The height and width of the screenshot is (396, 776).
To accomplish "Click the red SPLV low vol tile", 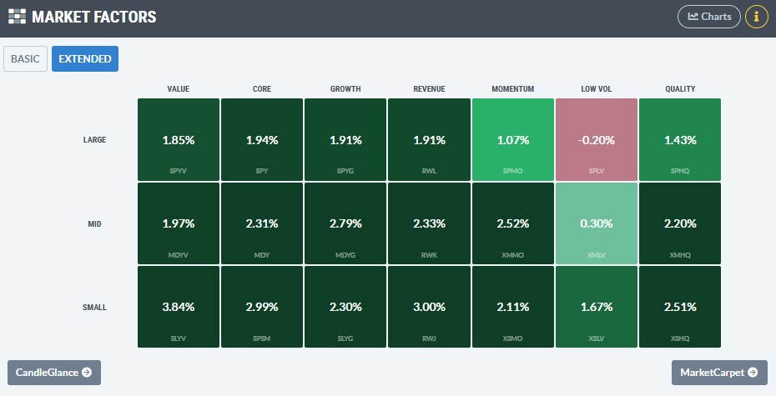I will pyautogui.click(x=596, y=140).
